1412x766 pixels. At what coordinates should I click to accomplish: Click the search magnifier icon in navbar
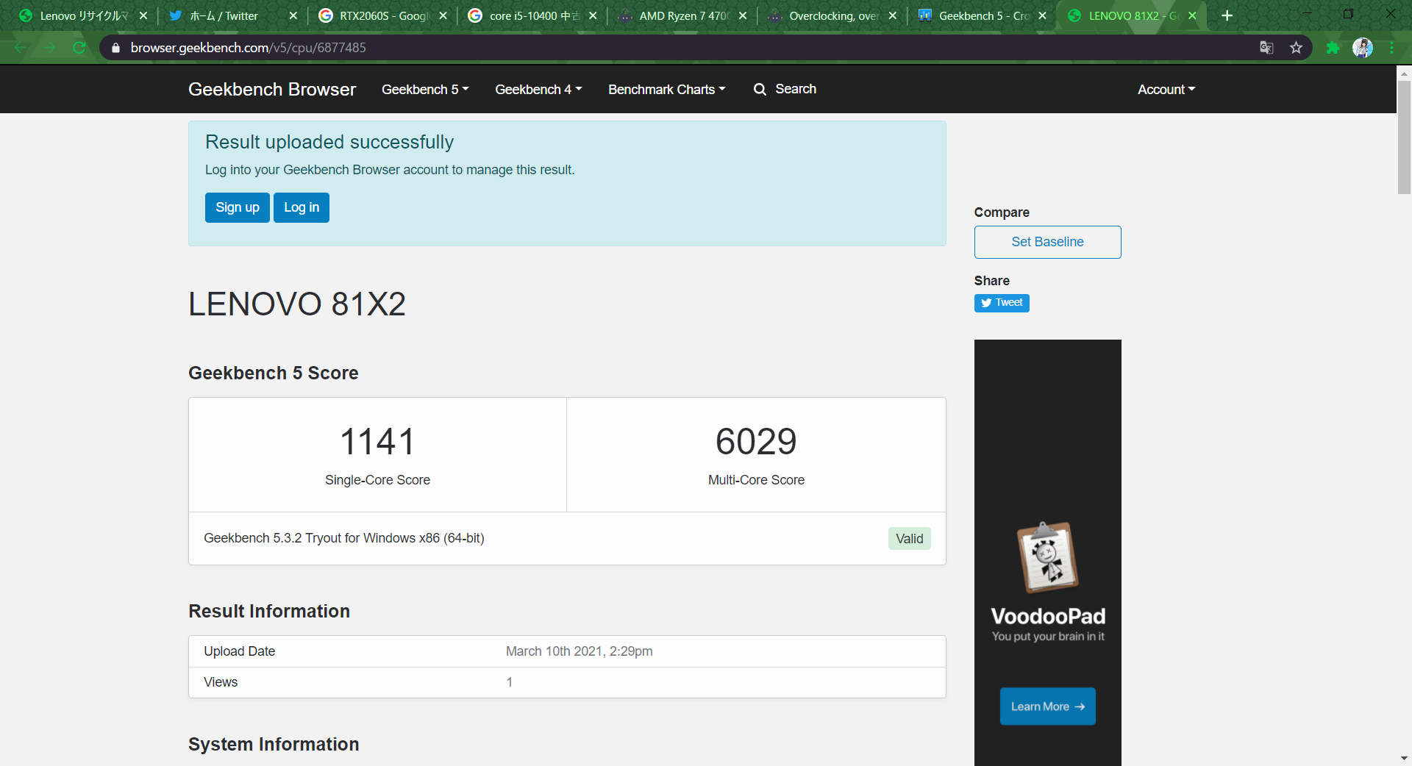click(x=760, y=89)
